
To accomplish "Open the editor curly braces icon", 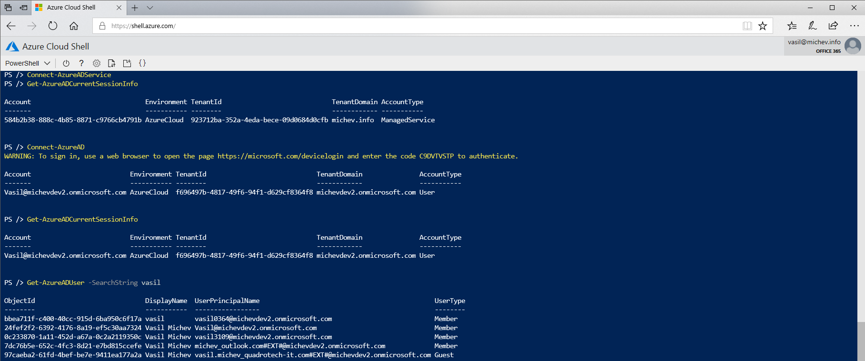I will point(142,63).
